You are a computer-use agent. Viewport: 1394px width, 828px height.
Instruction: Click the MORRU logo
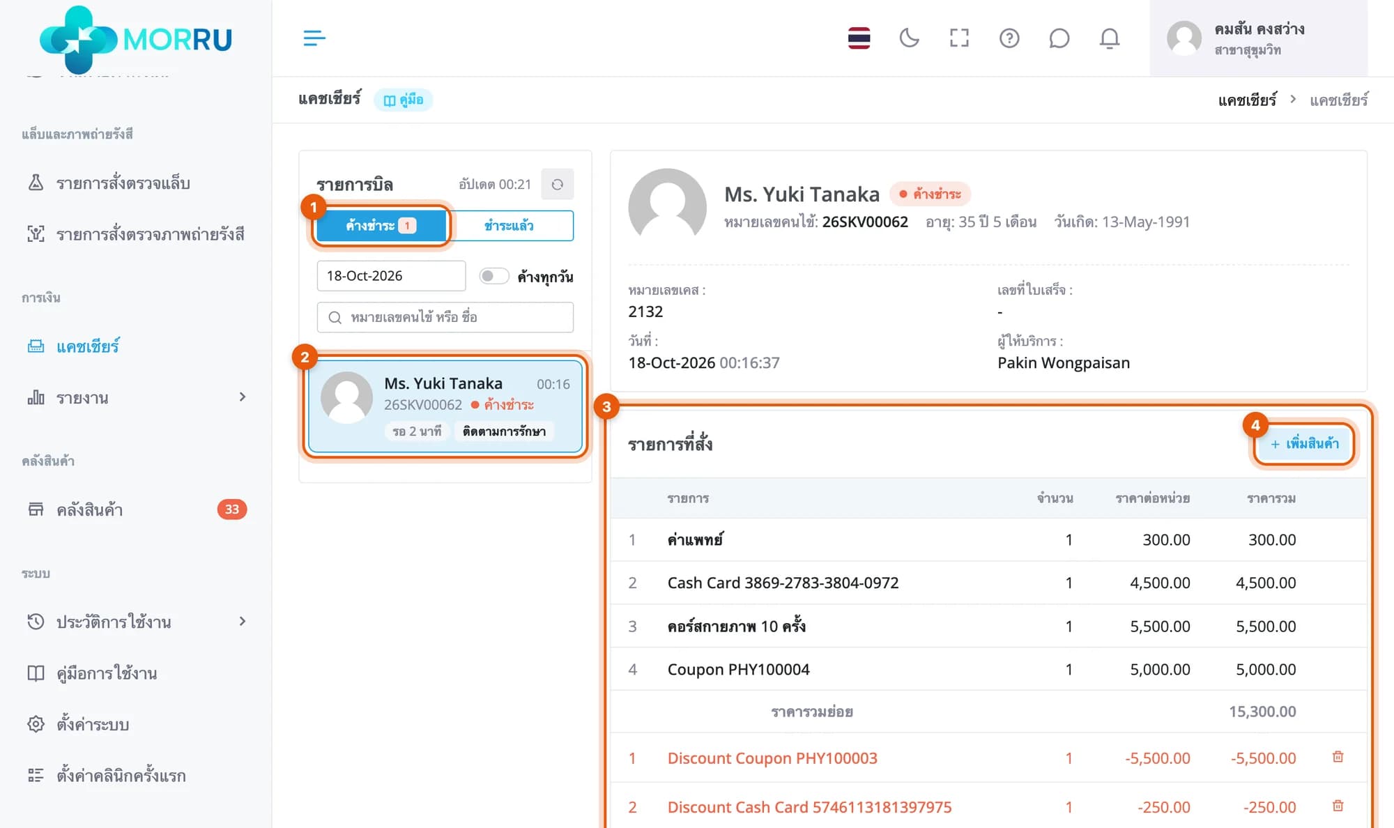[135, 38]
